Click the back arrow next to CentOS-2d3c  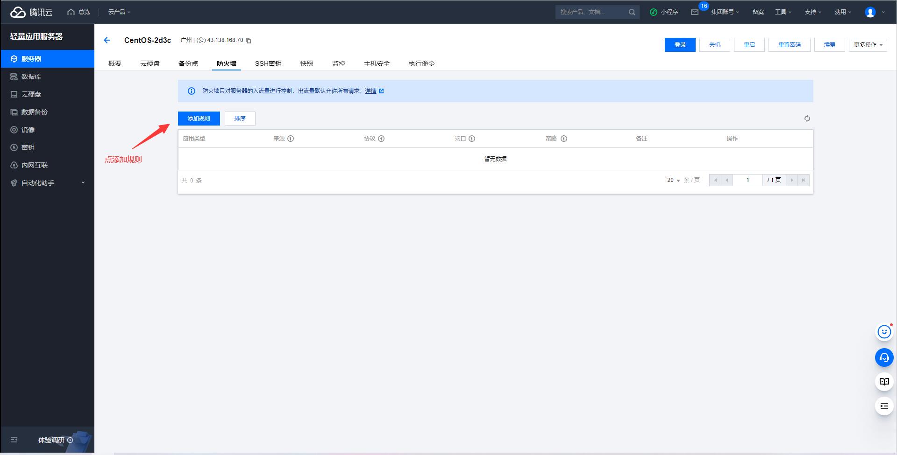tap(107, 40)
